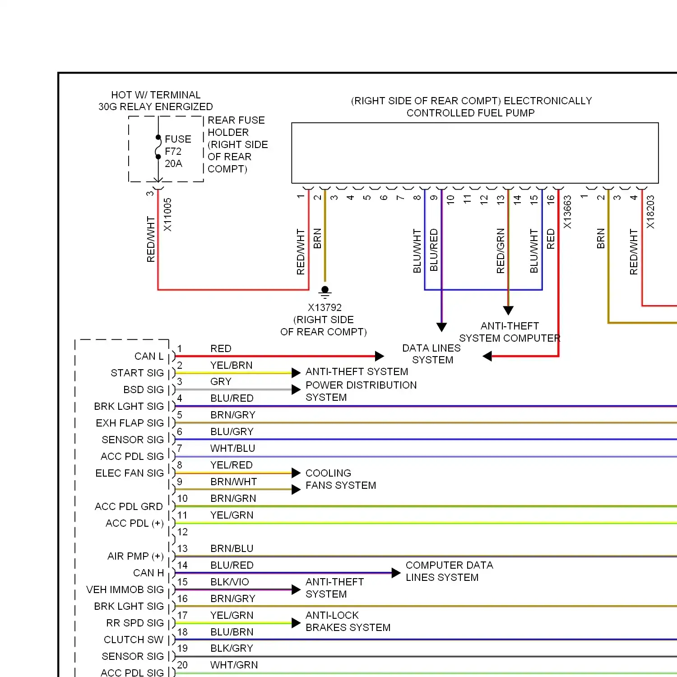Viewport: 677px width, 677px height.
Task: Click the 'REAR FUSE HOLDER' description text
Action: pyautogui.click(x=237, y=144)
